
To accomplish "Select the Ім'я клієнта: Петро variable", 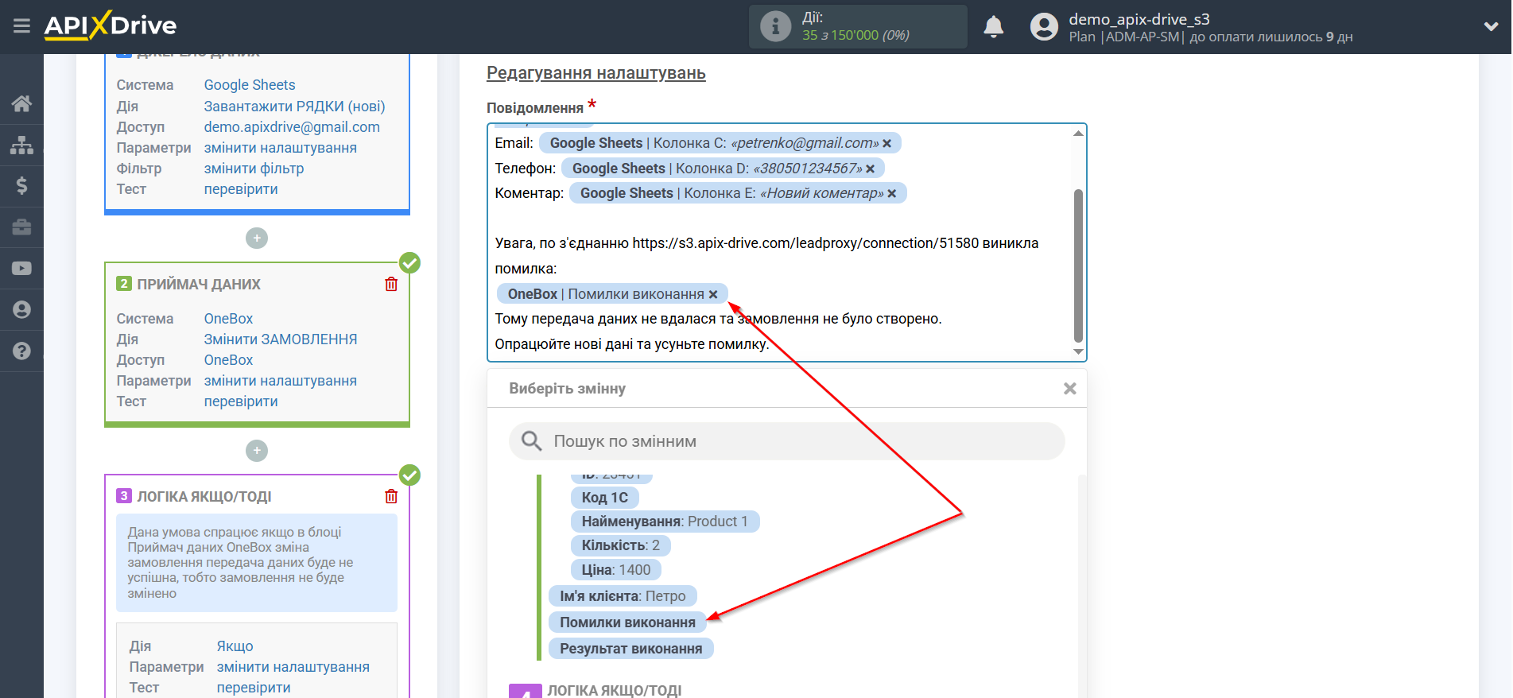I will (623, 596).
